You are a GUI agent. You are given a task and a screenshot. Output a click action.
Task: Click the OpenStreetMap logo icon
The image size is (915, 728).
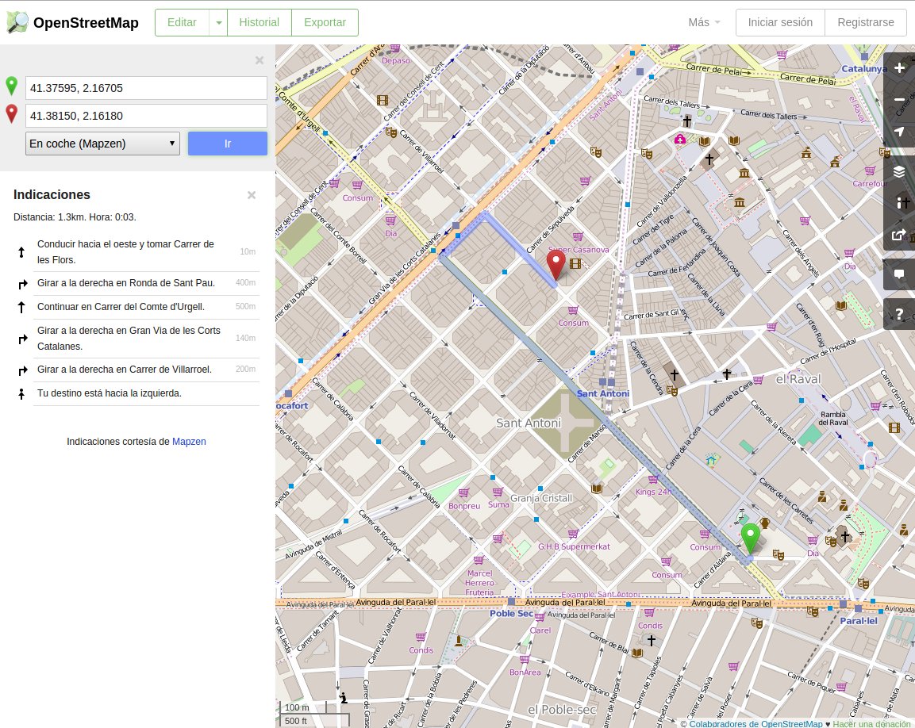click(x=17, y=22)
